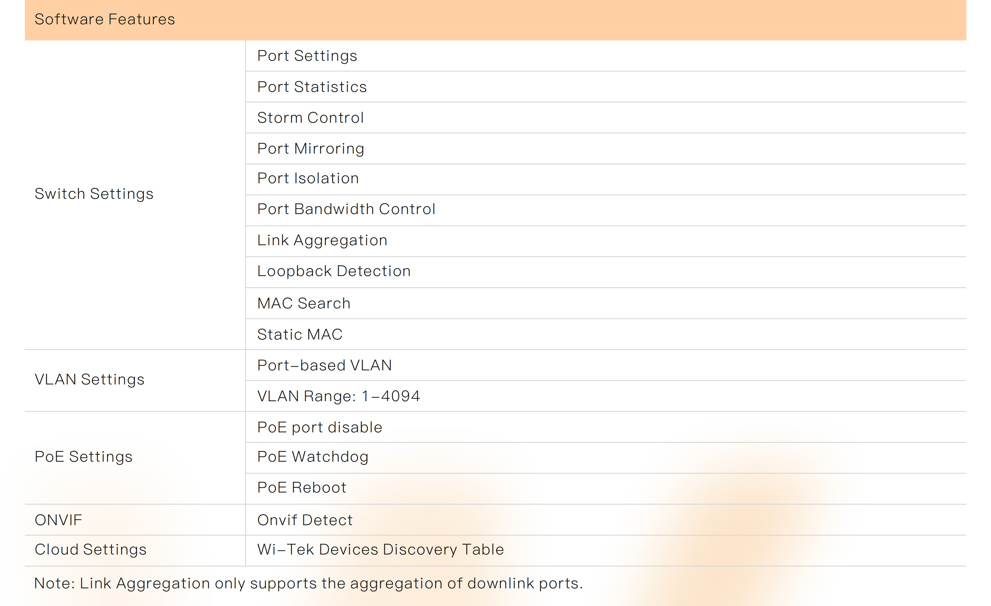This screenshot has height=606, width=991.
Task: Select the VLAN Range: 1-4094 row
Action: pos(338,396)
